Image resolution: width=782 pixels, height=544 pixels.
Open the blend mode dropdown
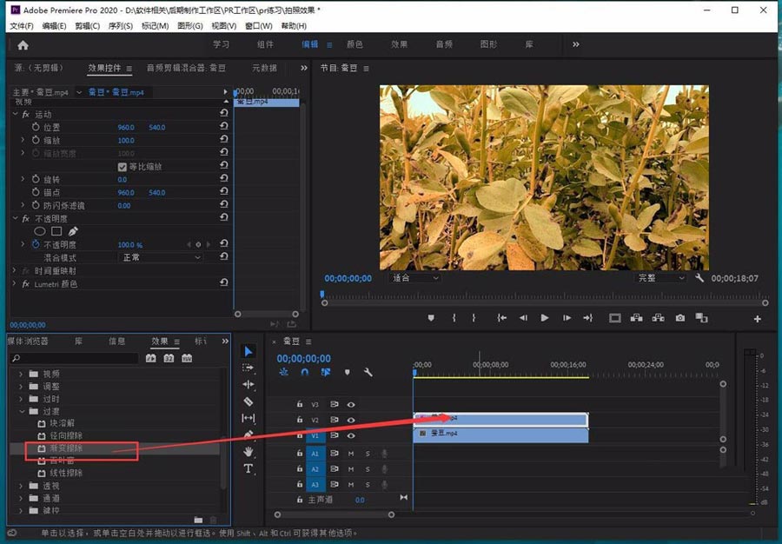(161, 257)
